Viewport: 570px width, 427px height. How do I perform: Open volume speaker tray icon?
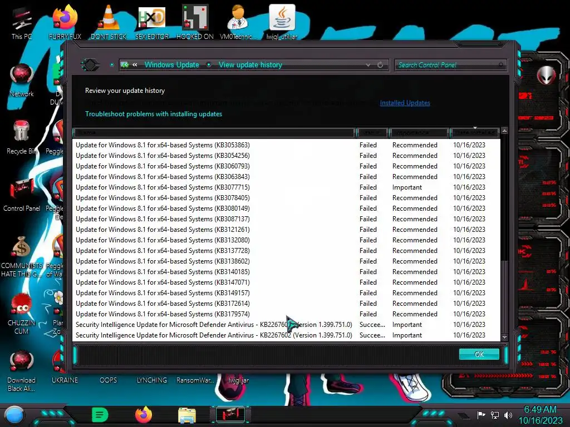[508, 415]
